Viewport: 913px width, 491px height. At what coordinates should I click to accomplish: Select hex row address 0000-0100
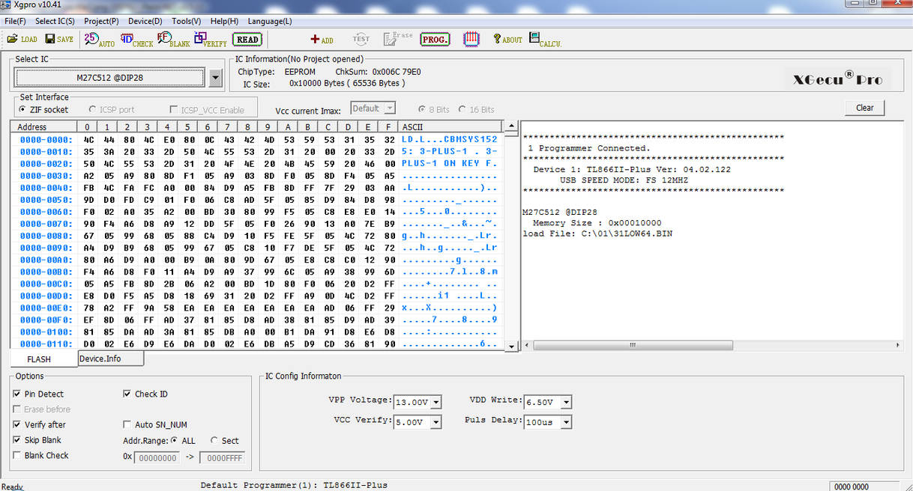point(46,332)
